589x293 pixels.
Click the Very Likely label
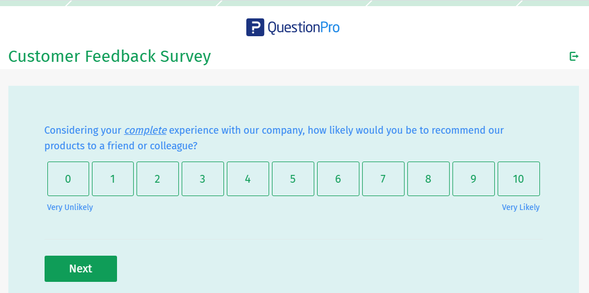point(520,207)
